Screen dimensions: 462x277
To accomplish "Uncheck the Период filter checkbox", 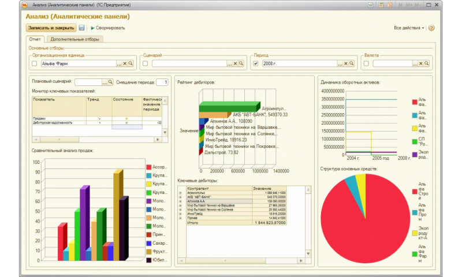I will pos(256,63).
